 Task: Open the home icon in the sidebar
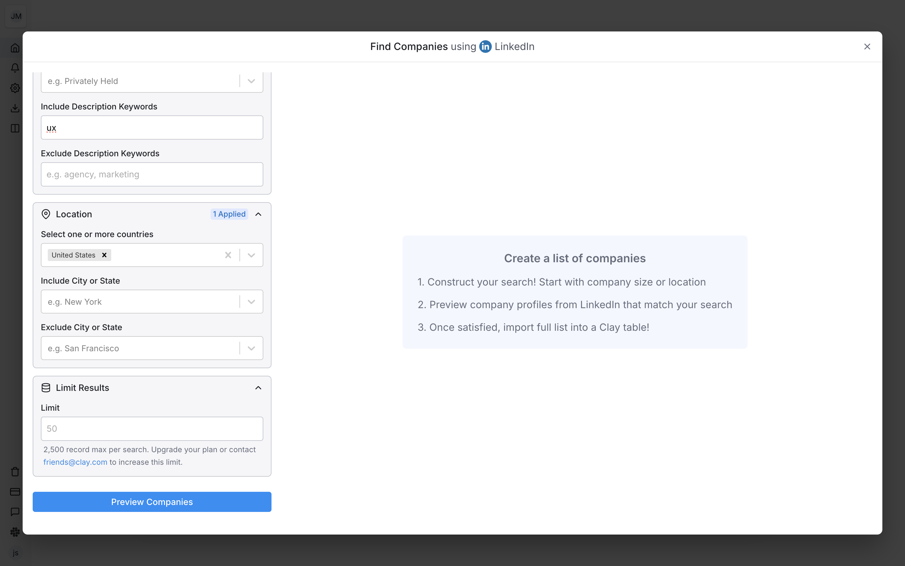click(x=15, y=48)
